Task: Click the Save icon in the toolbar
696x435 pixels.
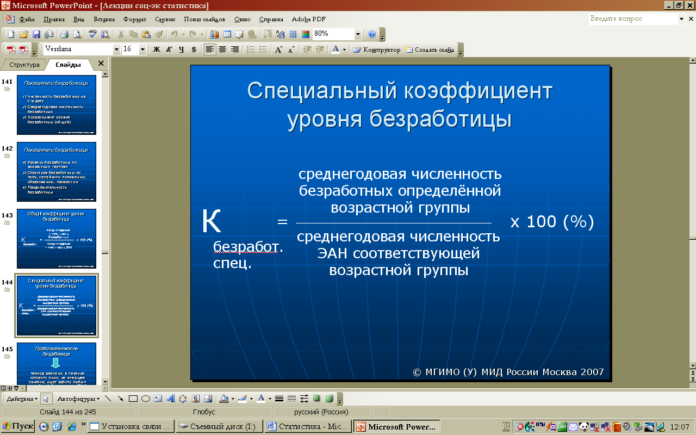Action: 36,34
